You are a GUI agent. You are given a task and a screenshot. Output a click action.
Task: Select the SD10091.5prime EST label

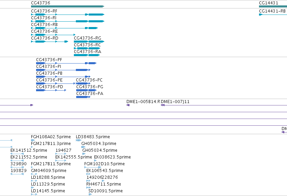106,191
